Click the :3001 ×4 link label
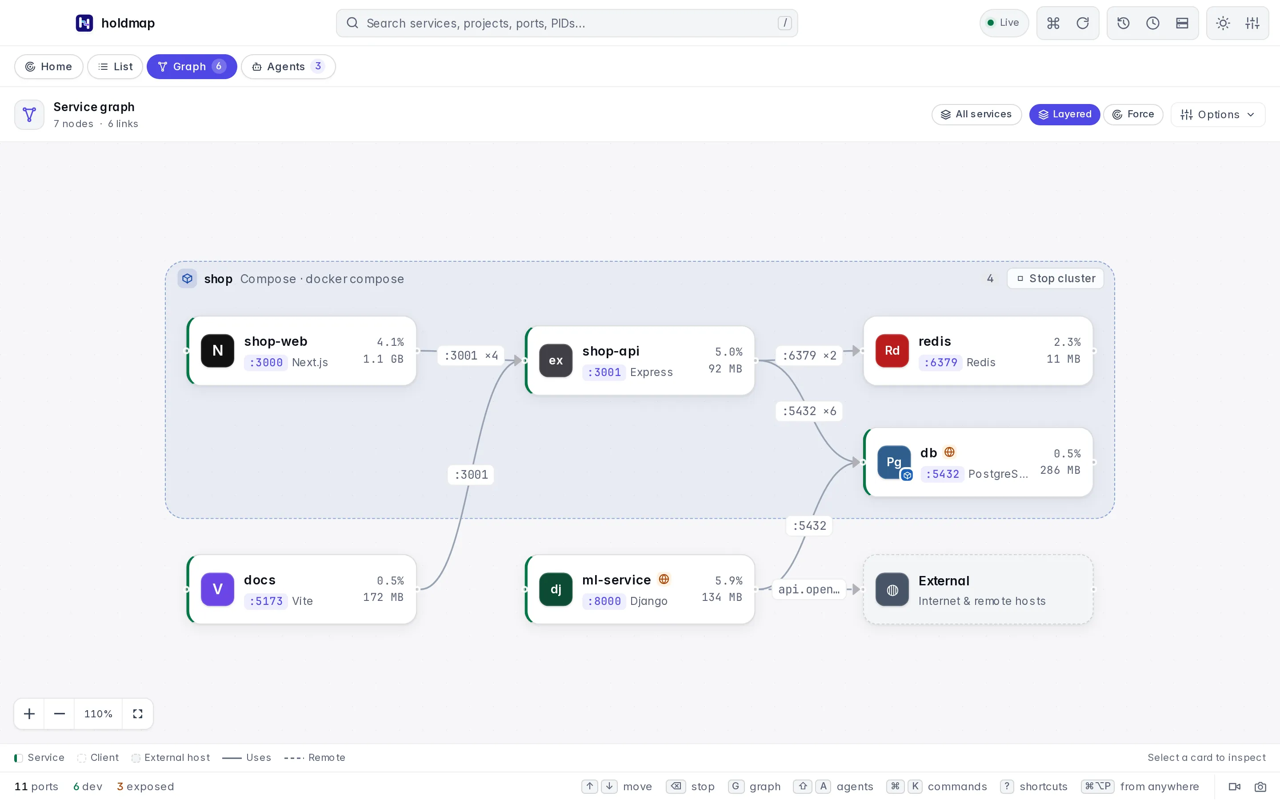Screen dimensions: 1280x800 click(471, 356)
